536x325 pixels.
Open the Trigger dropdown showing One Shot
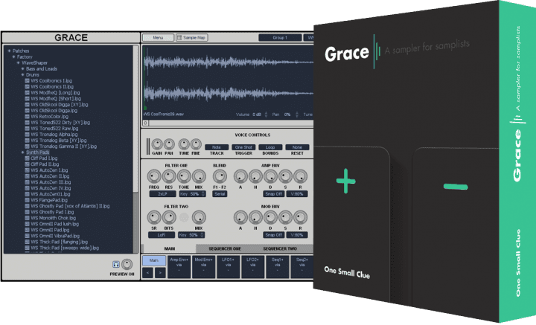(x=243, y=147)
